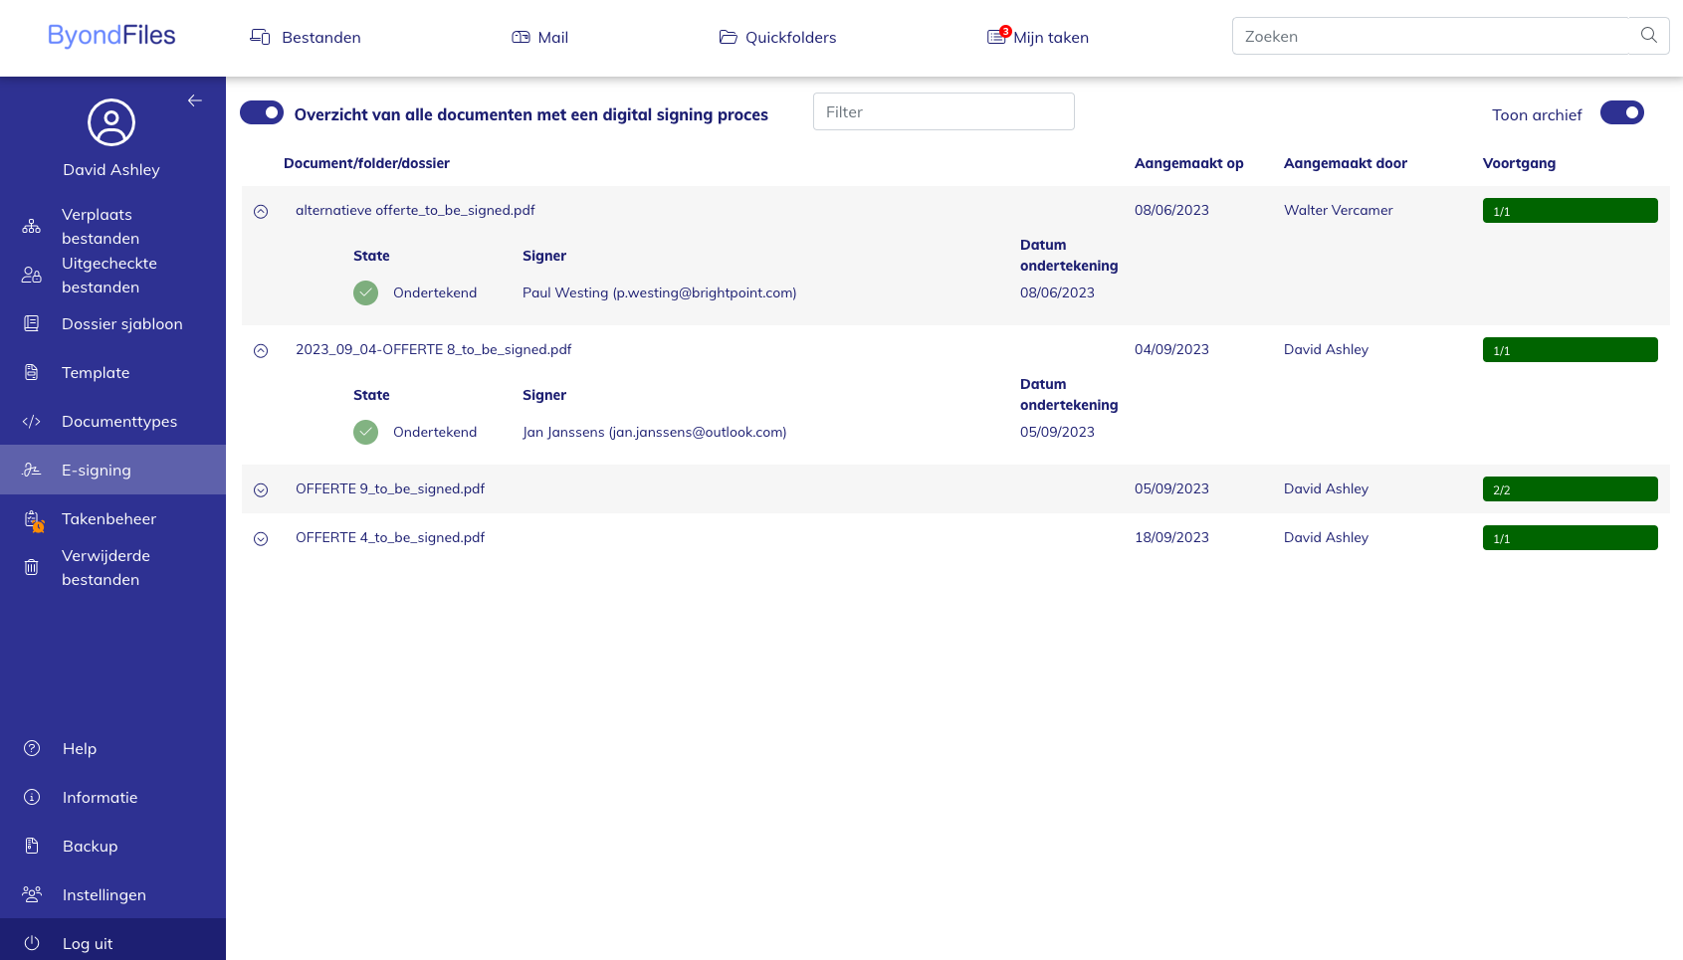Screen dimensions: 1683x960
Task: Toggle the digital signing overview switch
Action: click(262, 113)
